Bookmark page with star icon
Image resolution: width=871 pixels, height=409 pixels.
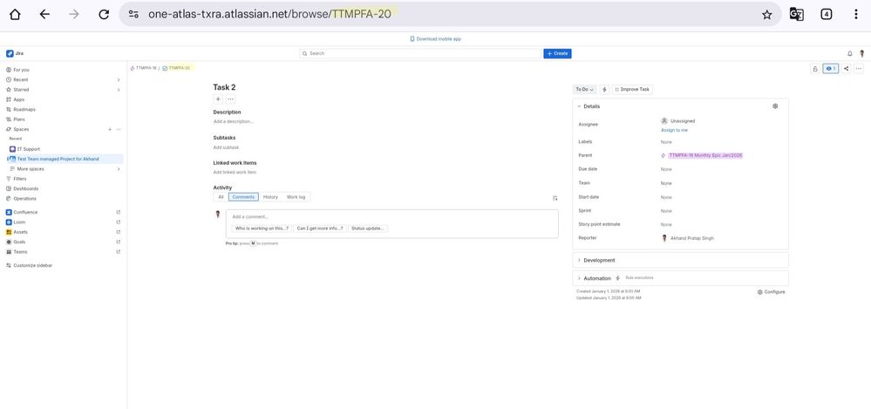766,15
